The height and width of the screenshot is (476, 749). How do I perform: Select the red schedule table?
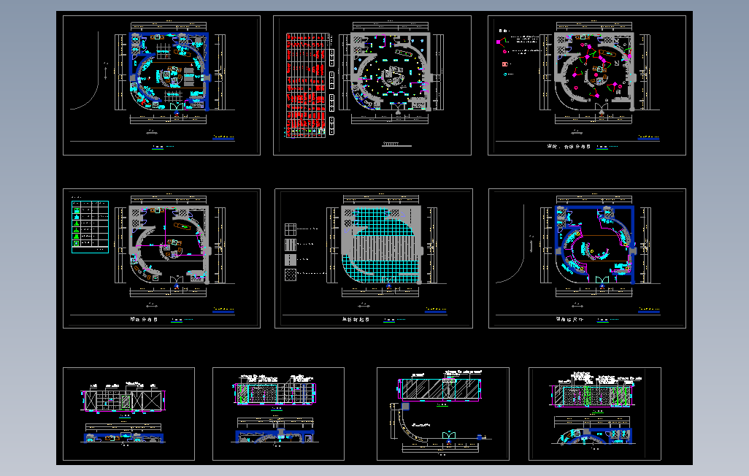click(x=306, y=85)
